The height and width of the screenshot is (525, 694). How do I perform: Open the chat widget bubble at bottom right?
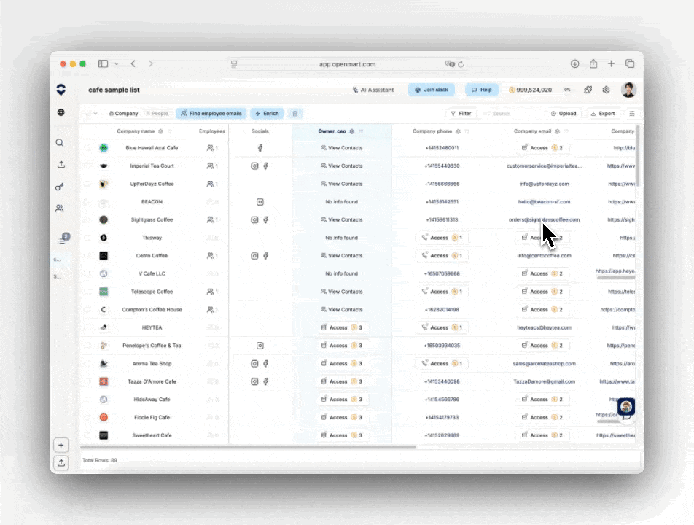pyautogui.click(x=625, y=408)
